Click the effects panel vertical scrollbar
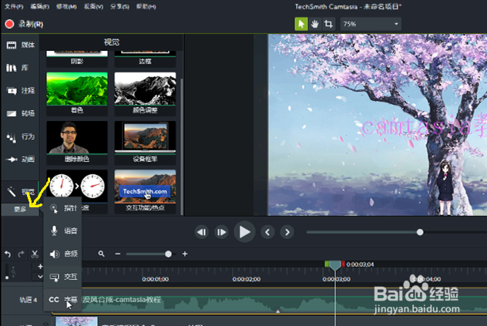 (x=182, y=146)
